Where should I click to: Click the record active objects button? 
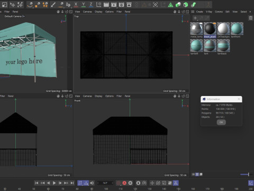click(x=119, y=183)
